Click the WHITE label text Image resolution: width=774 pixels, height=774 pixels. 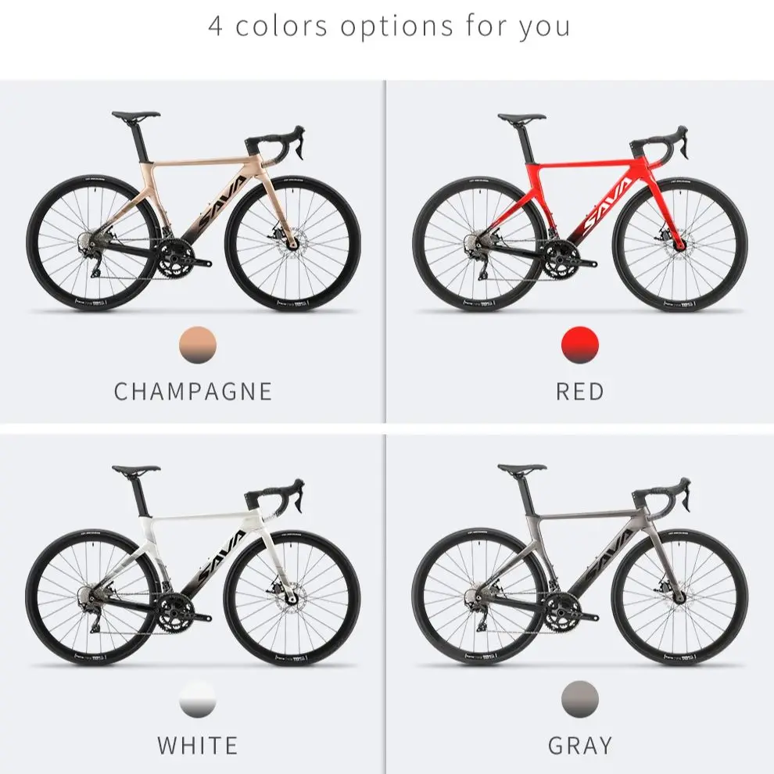click(x=198, y=745)
